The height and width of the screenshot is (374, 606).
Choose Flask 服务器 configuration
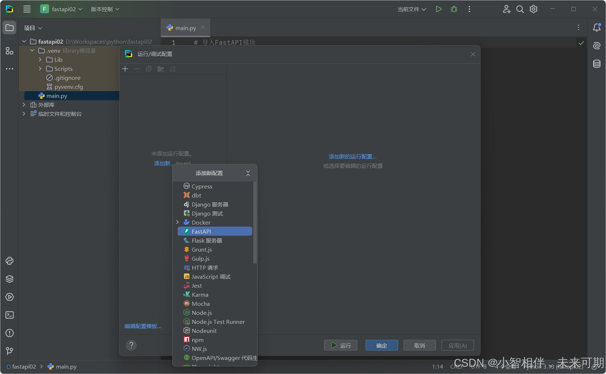click(x=215, y=240)
